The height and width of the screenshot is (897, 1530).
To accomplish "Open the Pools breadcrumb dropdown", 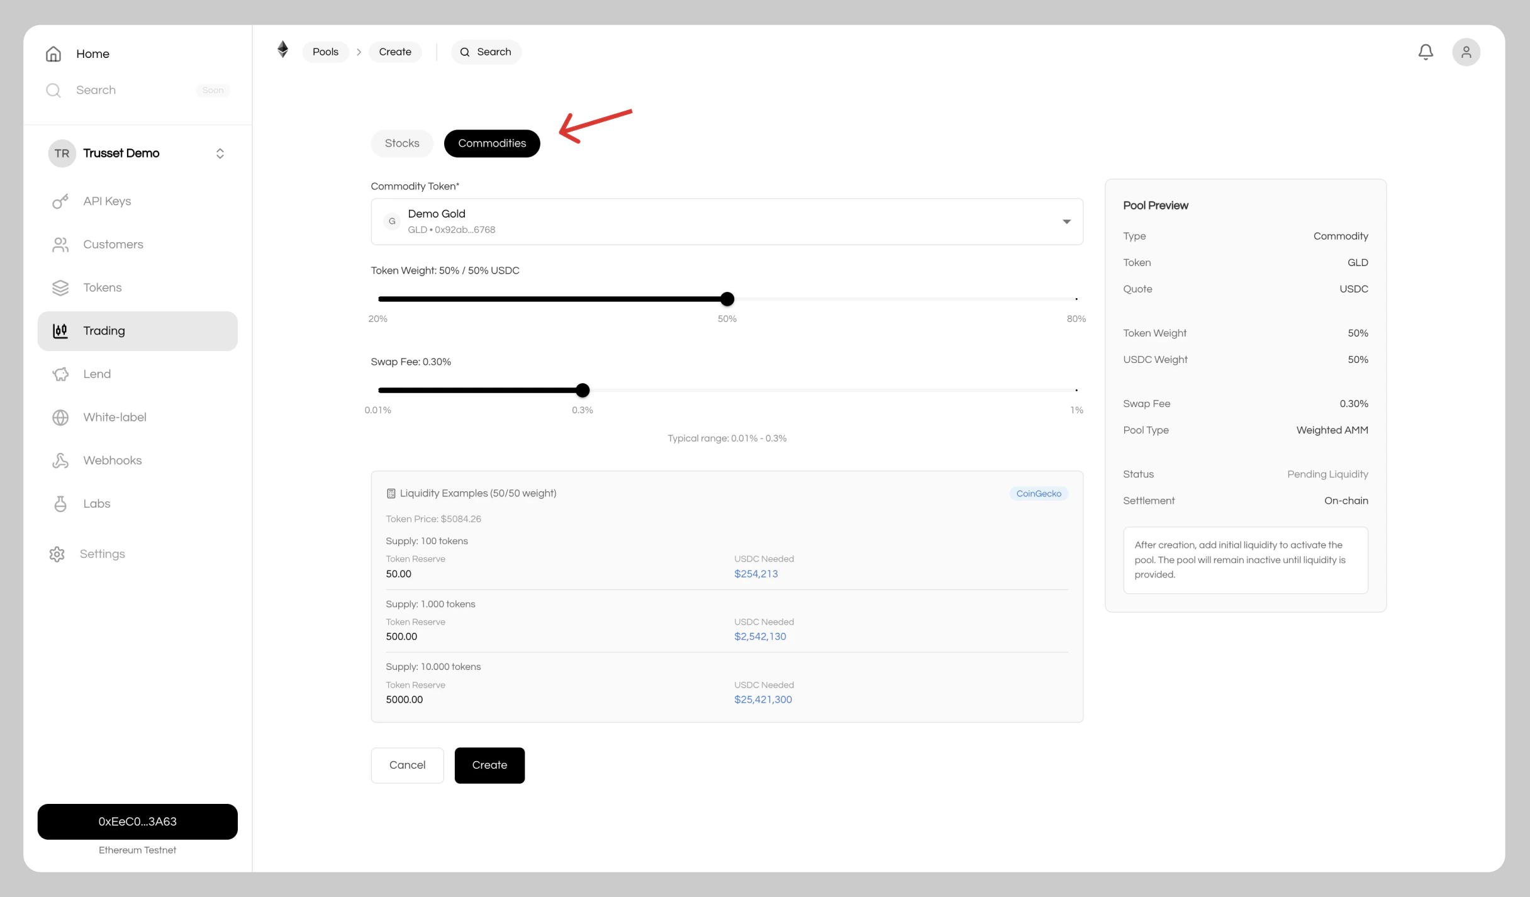I will point(325,52).
